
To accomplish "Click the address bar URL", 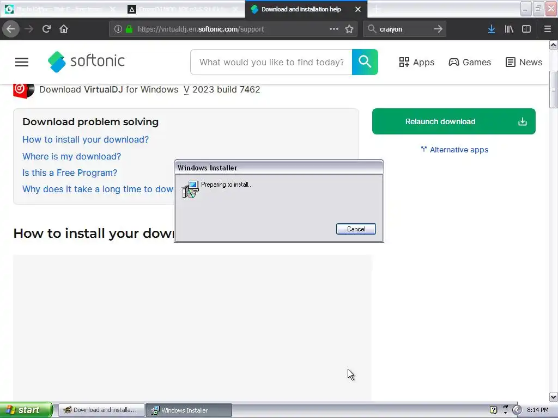I will [x=201, y=29].
